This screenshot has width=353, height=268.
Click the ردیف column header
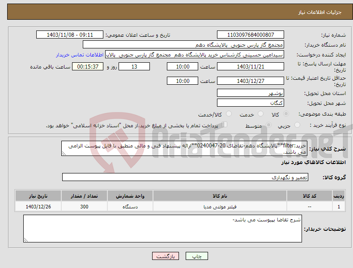coord(339,196)
